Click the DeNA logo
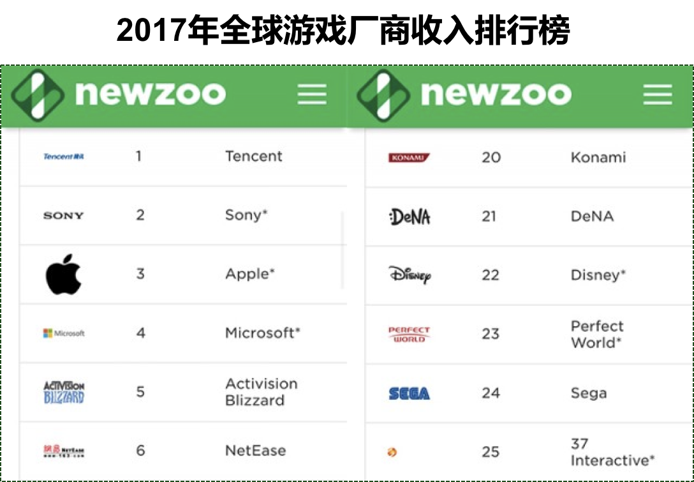 [410, 216]
